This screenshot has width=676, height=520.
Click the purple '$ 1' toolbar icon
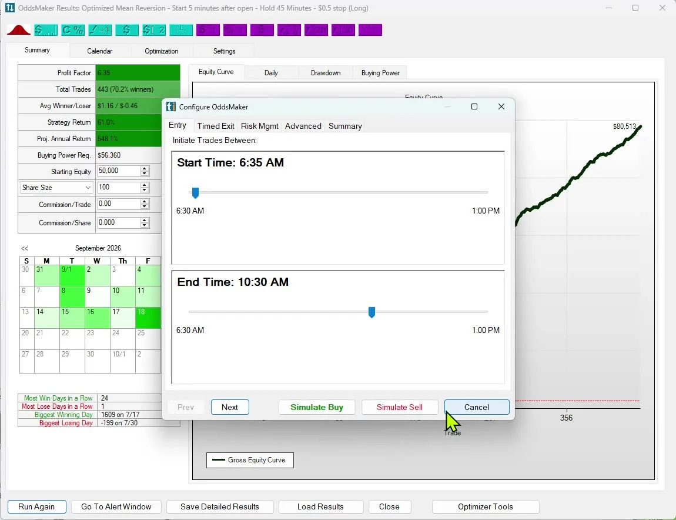[x=208, y=30]
